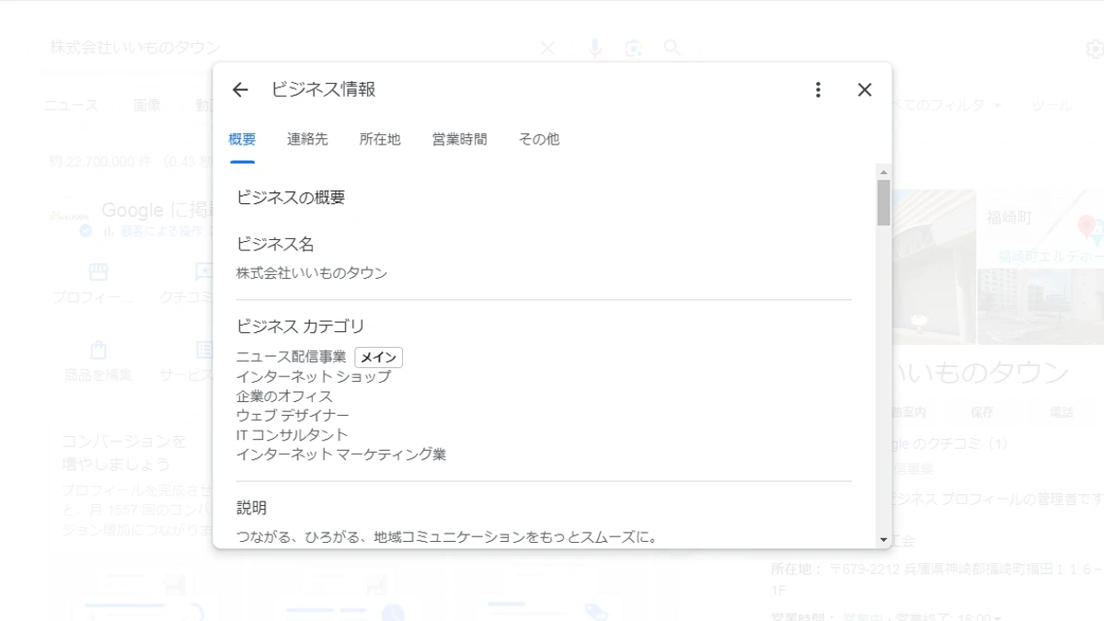Click the business photo thumbnail at right
Viewport: 1104px width, 621px height.
coord(934,265)
